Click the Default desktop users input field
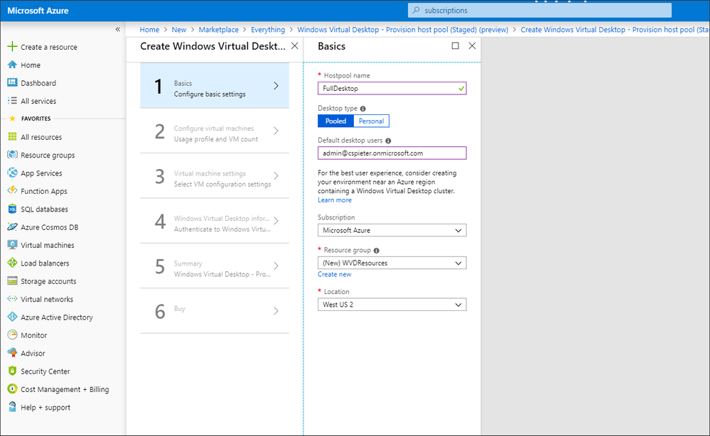The width and height of the screenshot is (710, 436). [392, 153]
